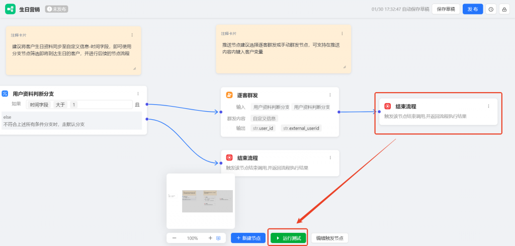Click the output port of 逐客群发 node
Screen dimensions: 515x246
(338, 112)
